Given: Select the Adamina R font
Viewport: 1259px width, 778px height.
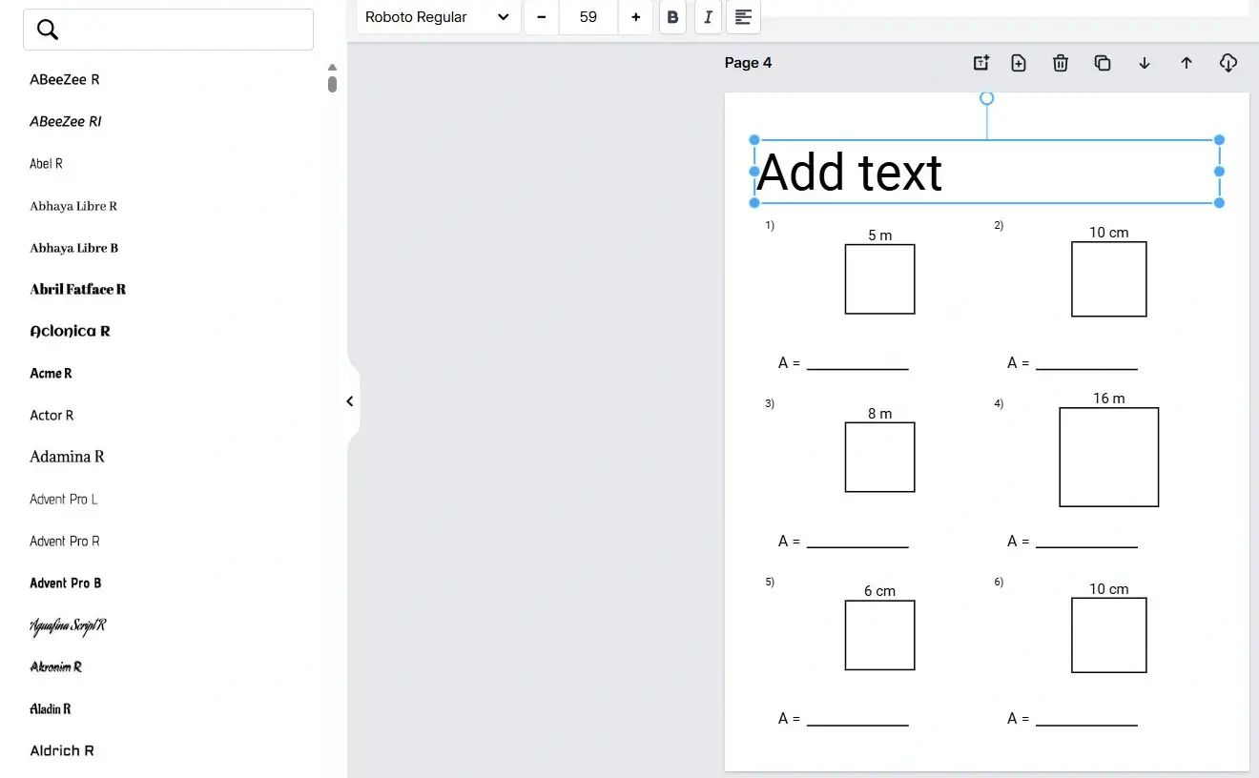Looking at the screenshot, I should [x=67, y=457].
